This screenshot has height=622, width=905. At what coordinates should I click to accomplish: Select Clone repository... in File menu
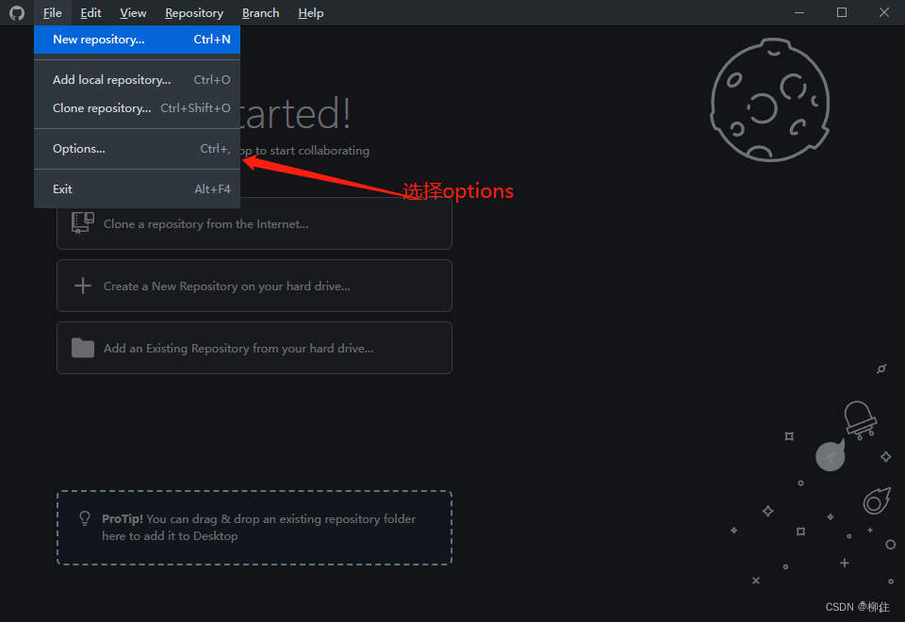tap(138, 107)
